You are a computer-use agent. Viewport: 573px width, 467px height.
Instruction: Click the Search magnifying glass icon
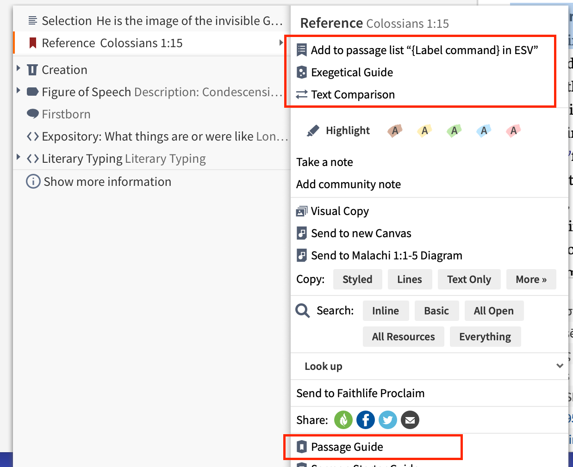tap(303, 311)
